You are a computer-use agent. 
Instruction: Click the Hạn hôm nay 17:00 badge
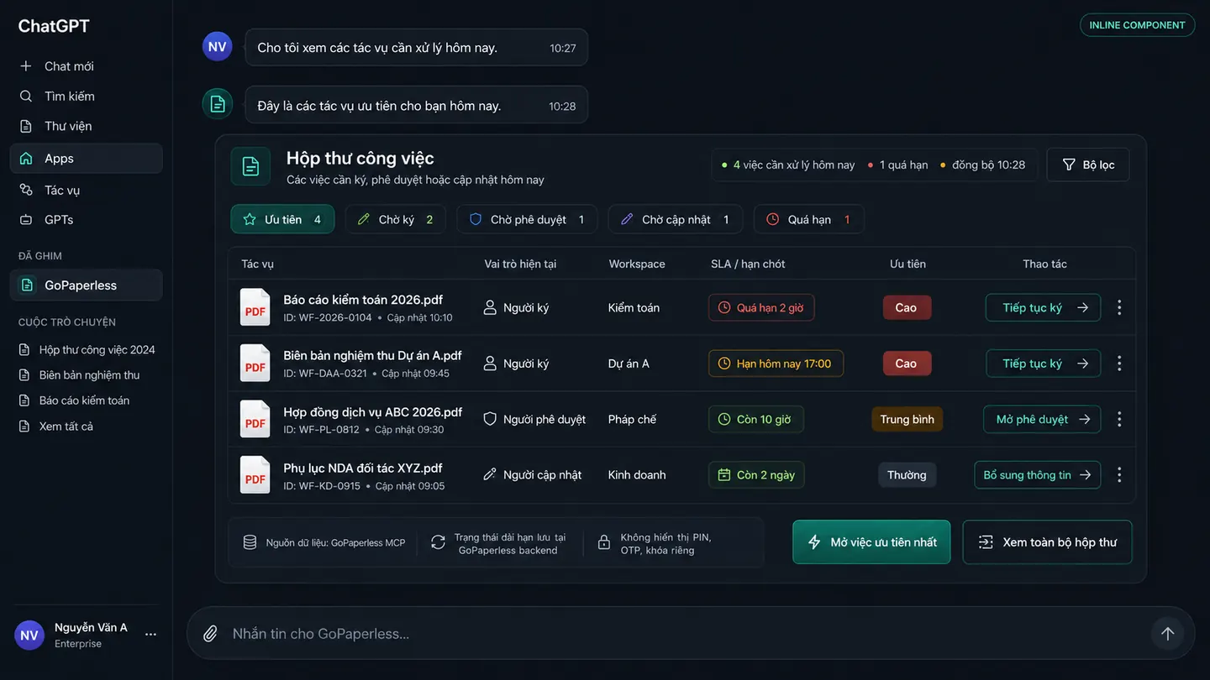tap(776, 364)
